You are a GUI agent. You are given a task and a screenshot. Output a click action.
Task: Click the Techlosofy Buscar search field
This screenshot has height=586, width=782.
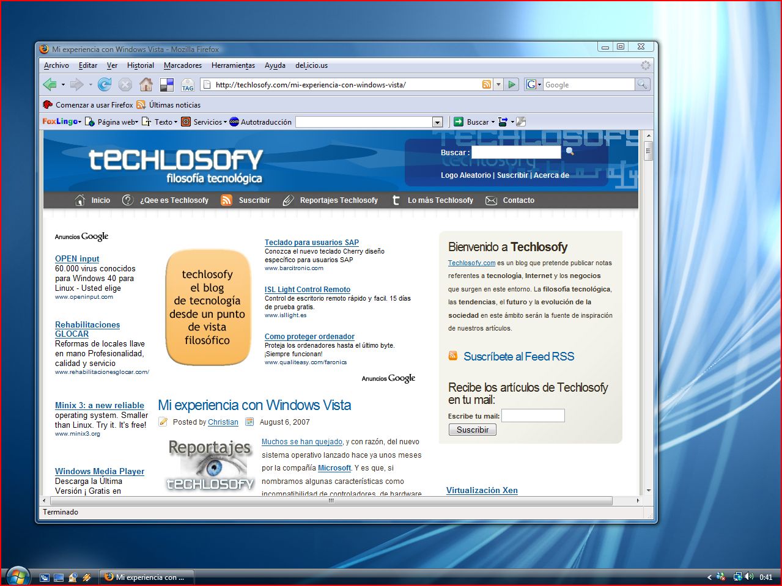click(516, 152)
